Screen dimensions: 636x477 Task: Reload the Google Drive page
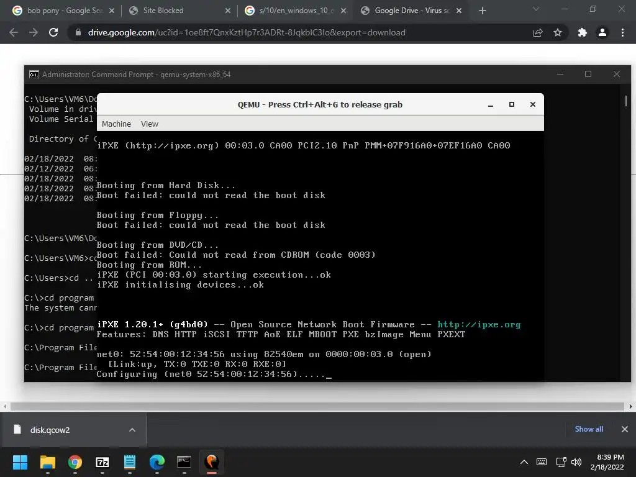click(53, 32)
